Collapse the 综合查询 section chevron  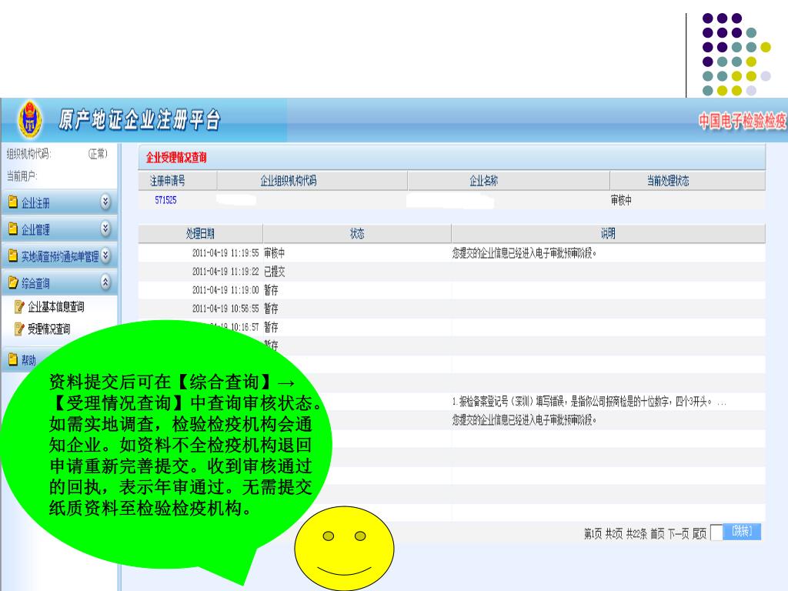click(x=105, y=282)
